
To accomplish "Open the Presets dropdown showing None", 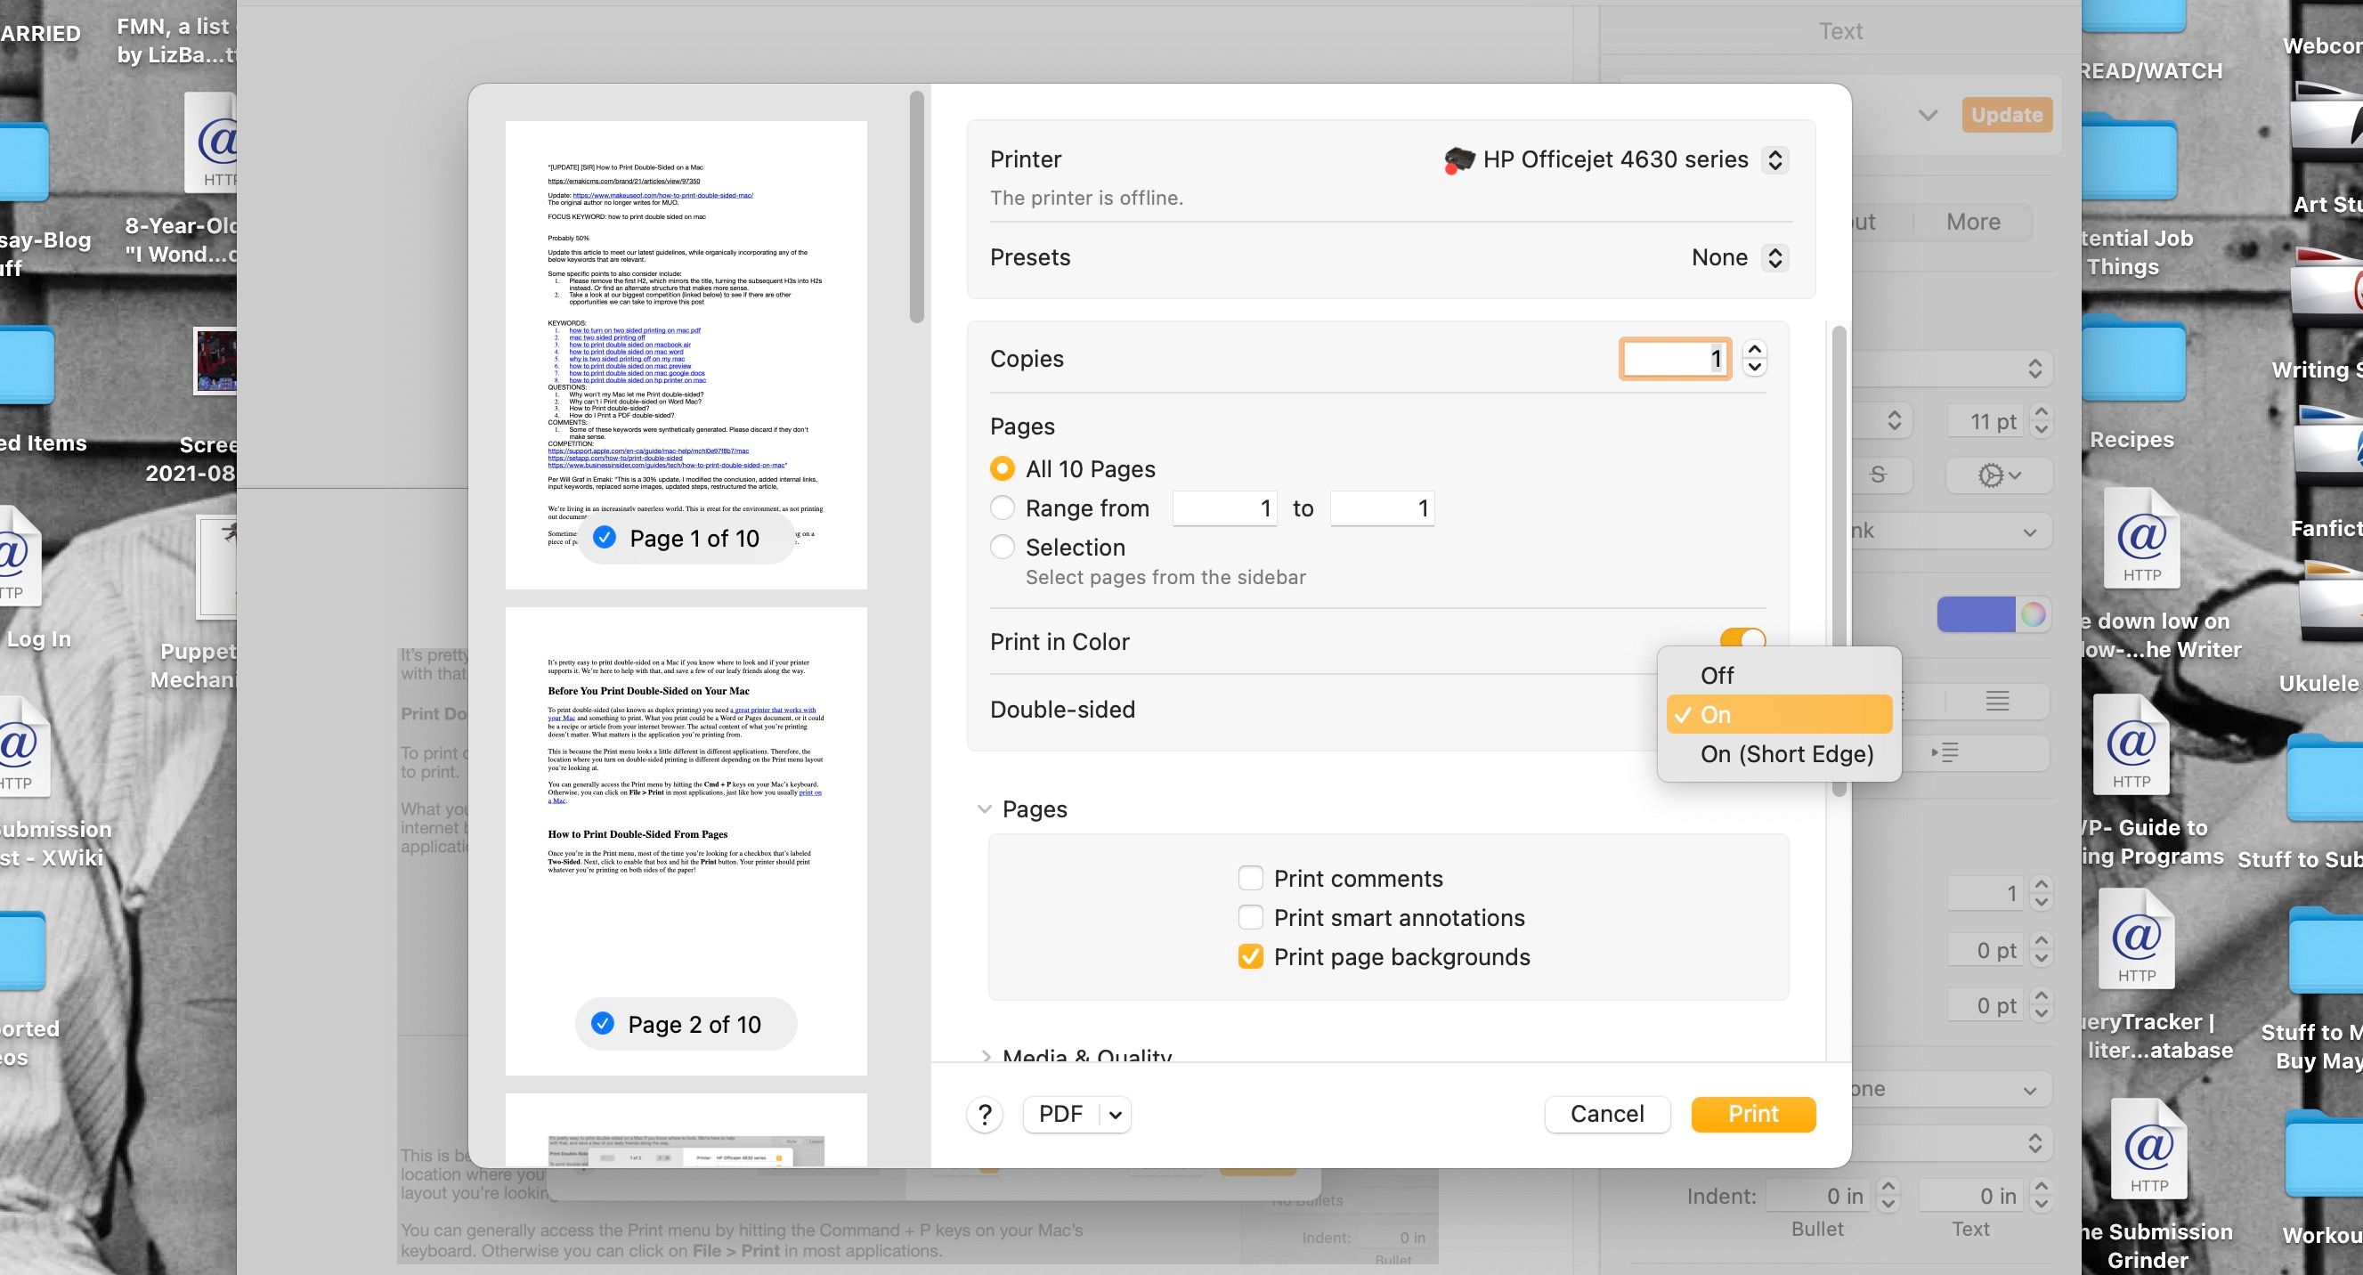I will (x=1738, y=256).
